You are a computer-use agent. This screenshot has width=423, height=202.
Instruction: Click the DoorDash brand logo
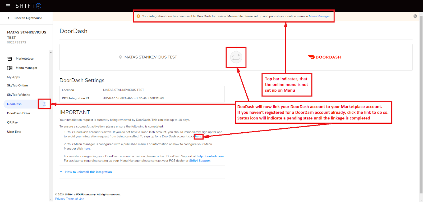324,57
